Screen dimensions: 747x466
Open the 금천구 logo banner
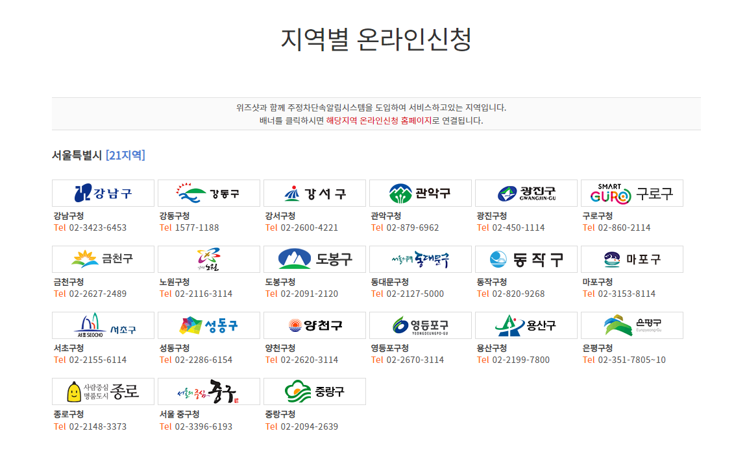(x=103, y=259)
